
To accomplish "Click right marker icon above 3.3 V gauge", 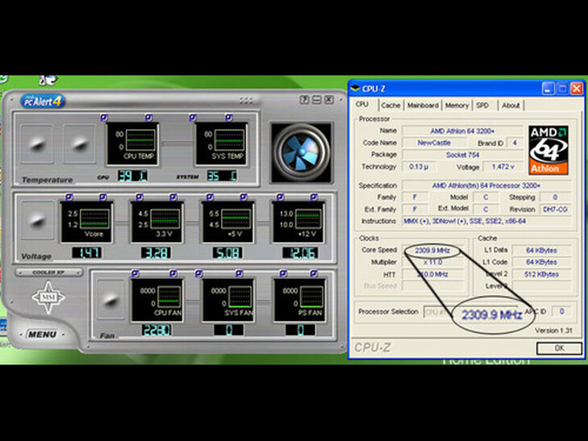I will pos(173,197).
